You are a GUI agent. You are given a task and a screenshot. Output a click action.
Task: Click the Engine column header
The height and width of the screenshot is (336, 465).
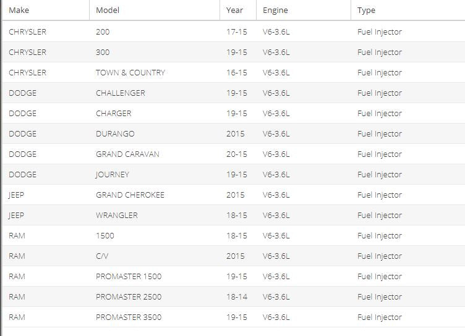pyautogui.click(x=304, y=10)
